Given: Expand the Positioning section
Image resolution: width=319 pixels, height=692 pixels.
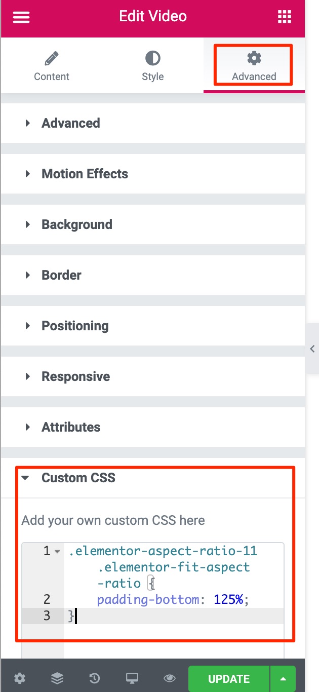Looking at the screenshot, I should (x=75, y=326).
